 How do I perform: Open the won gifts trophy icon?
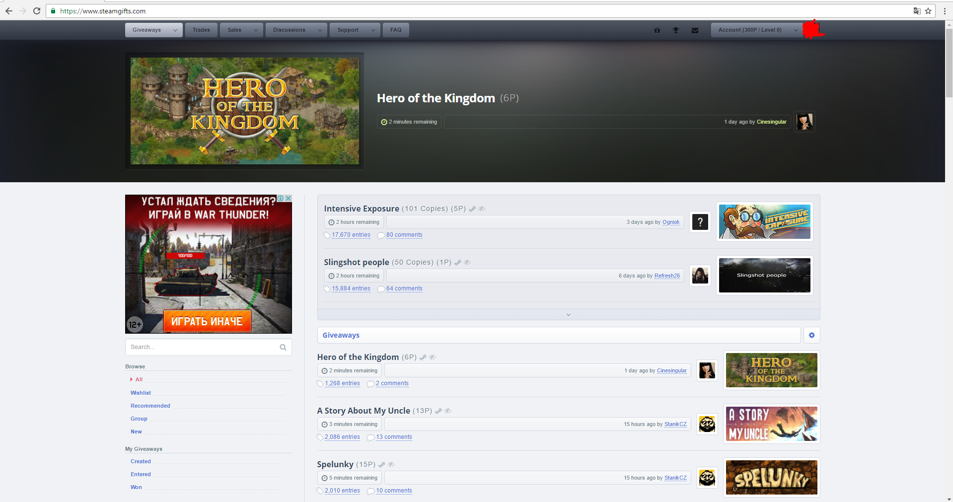pyautogui.click(x=676, y=30)
